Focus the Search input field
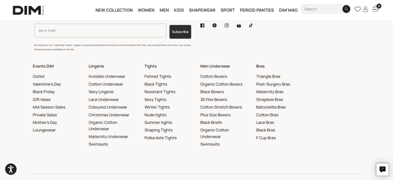Viewport: 393px width, 180px height. (322, 9)
